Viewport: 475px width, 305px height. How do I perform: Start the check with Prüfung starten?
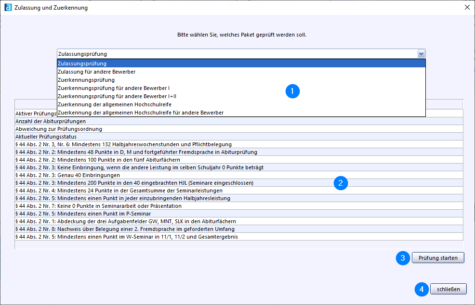[438, 258]
